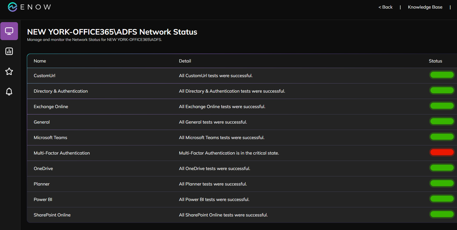The width and height of the screenshot is (457, 230).
Task: Click the Name column header
Action: (x=40, y=61)
